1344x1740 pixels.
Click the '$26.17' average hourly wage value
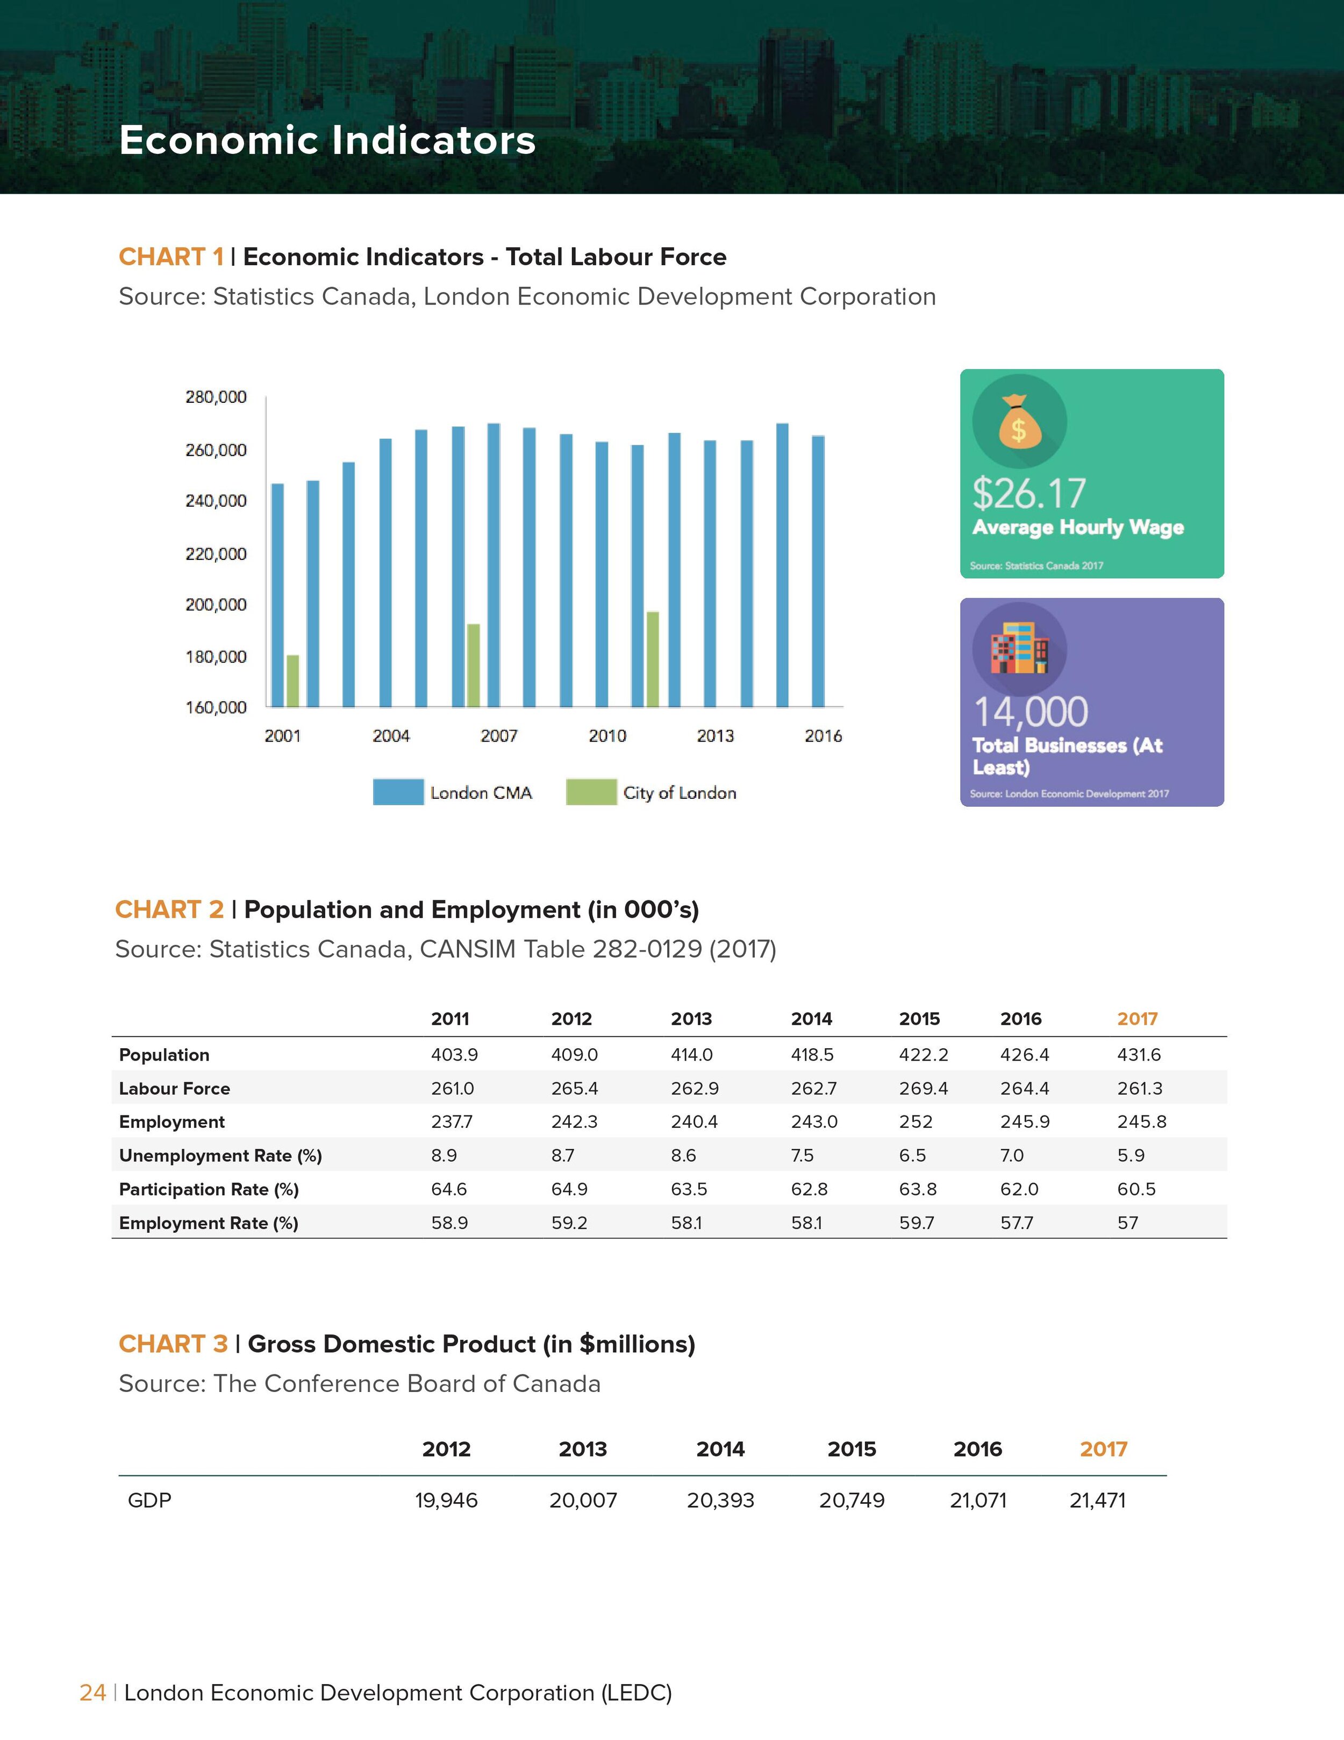tap(1029, 493)
